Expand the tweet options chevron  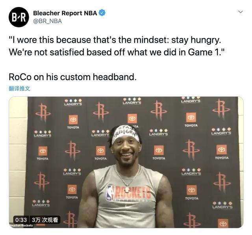(x=241, y=12)
